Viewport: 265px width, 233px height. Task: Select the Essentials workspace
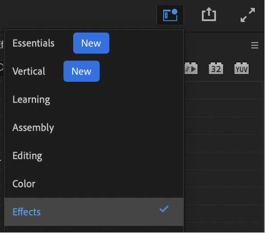coord(33,43)
